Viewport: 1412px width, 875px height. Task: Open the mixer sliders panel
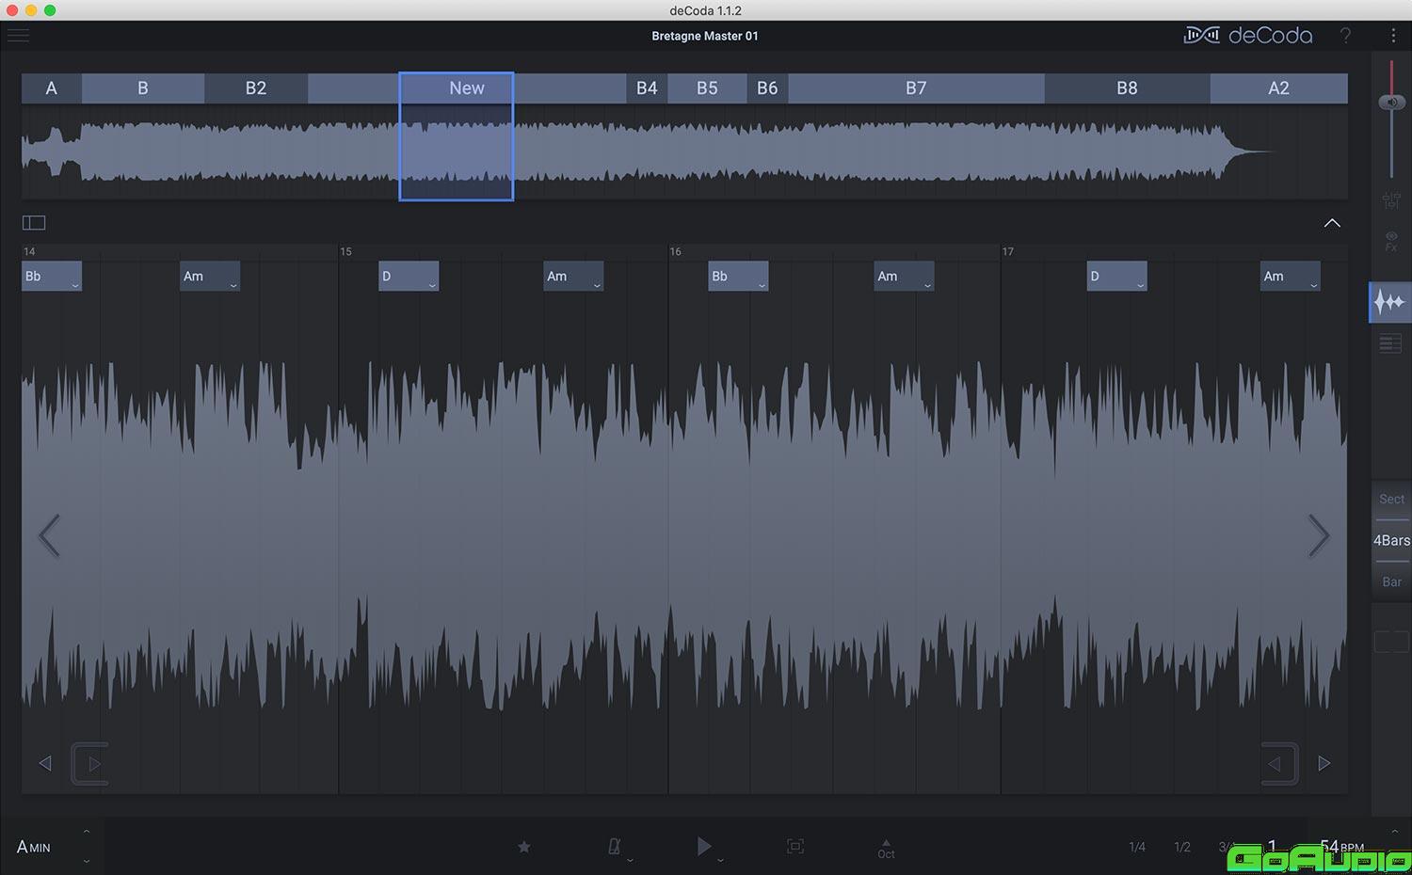click(1391, 200)
